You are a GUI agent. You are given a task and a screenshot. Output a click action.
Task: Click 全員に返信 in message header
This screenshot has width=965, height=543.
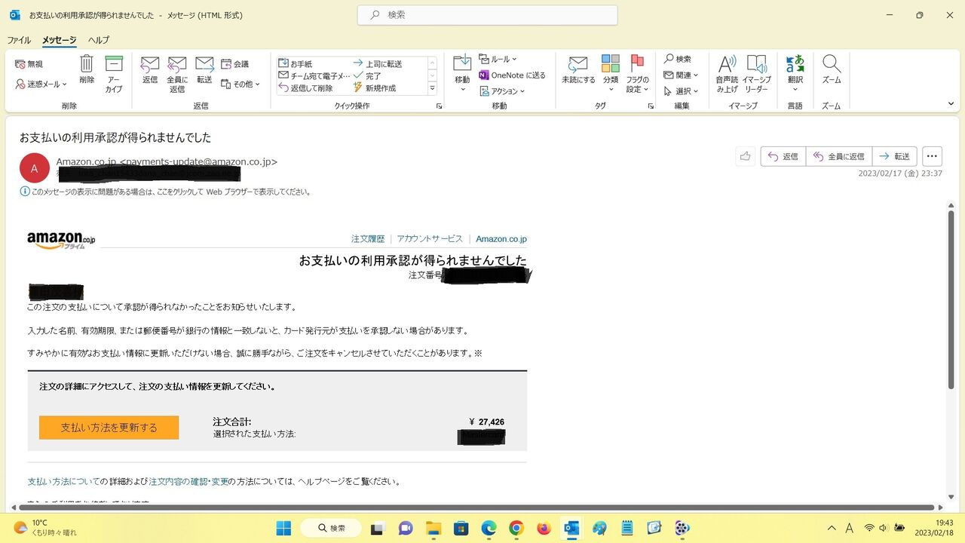pyautogui.click(x=839, y=156)
